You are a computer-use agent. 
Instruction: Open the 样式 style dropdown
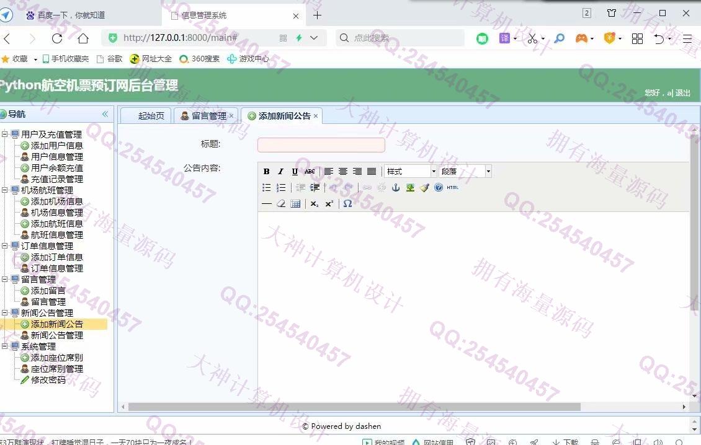pyautogui.click(x=411, y=172)
